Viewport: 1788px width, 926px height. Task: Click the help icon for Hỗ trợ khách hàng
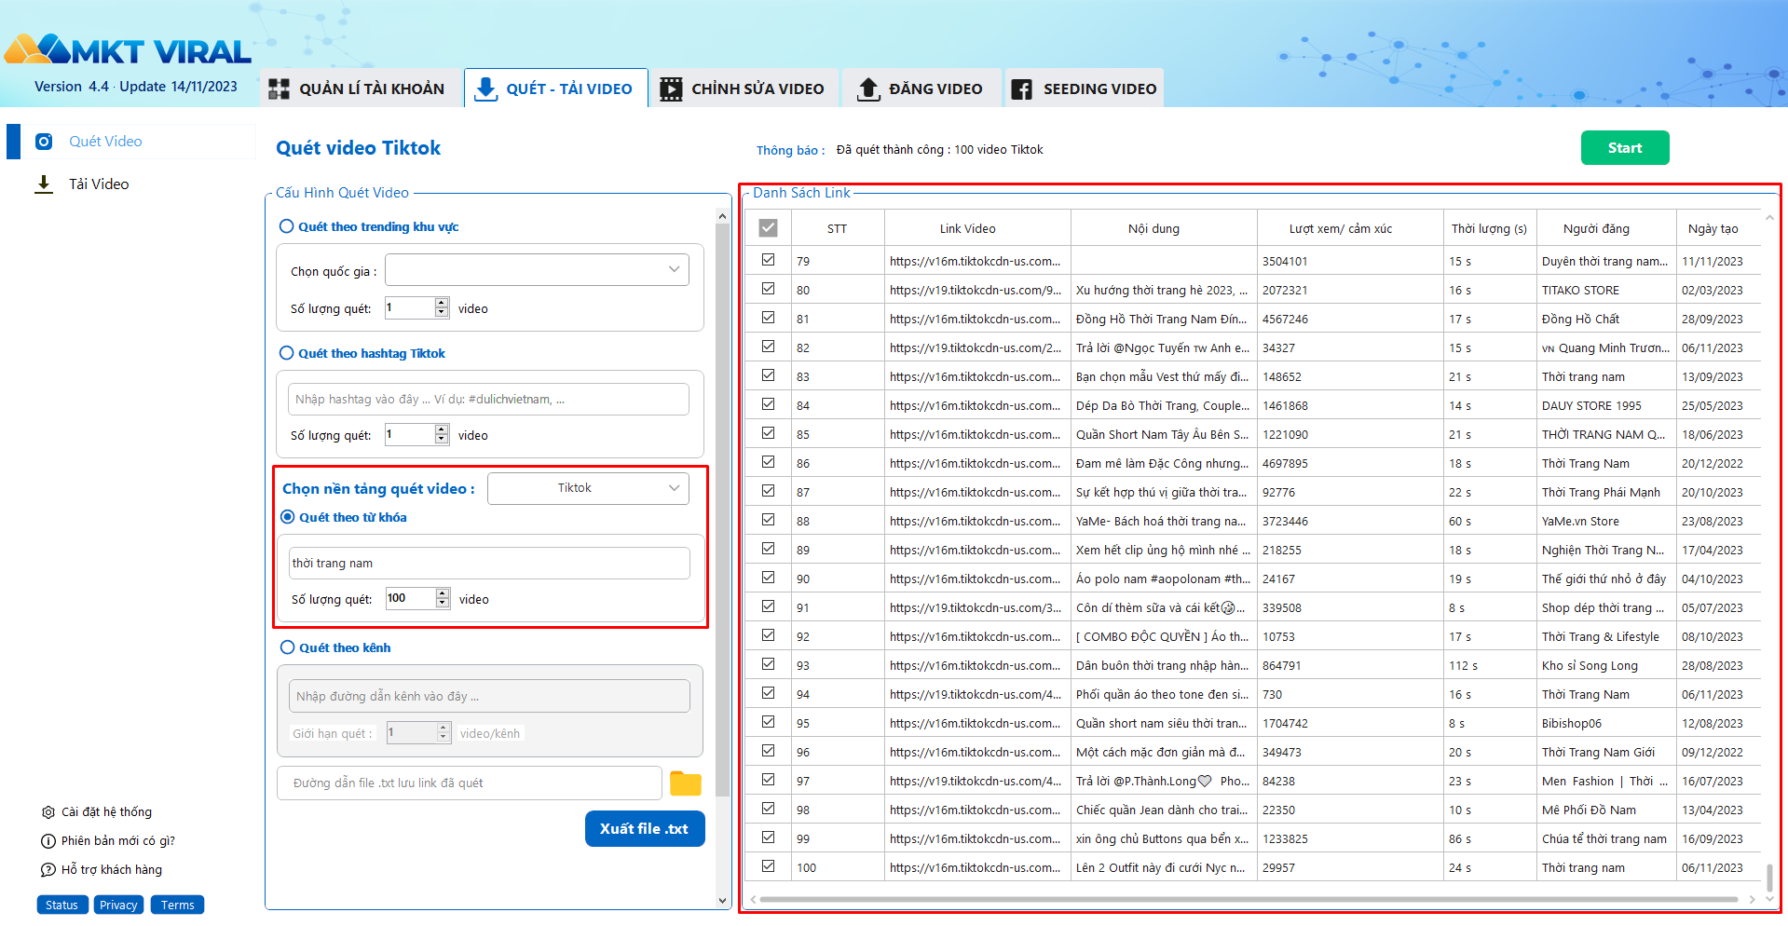tap(48, 870)
